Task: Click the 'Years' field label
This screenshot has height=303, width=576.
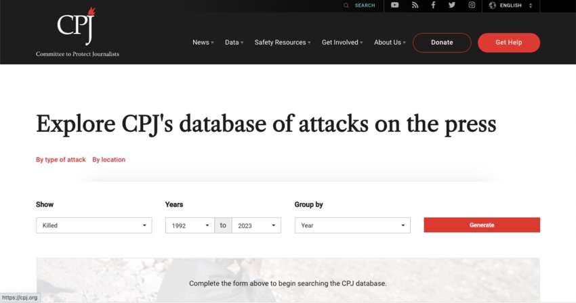Action: click(174, 205)
